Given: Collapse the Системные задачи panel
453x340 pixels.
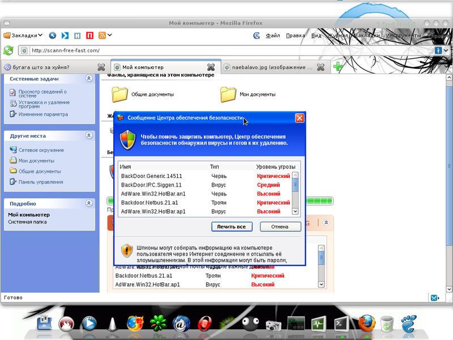Looking at the screenshot, I should 89,78.
